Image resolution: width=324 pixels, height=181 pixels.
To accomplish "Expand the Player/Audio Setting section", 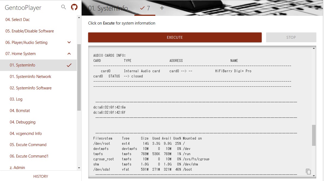I will [69, 43].
